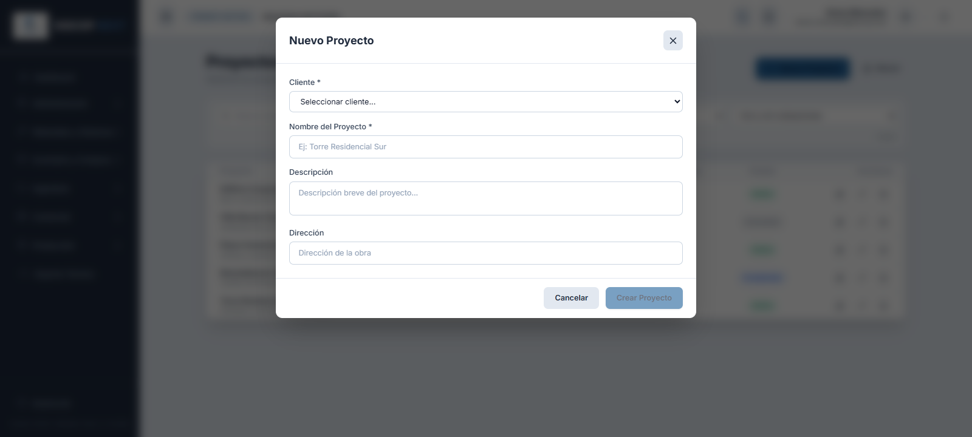Click the Dirección label text
Screen dimensions: 972x437
point(306,233)
